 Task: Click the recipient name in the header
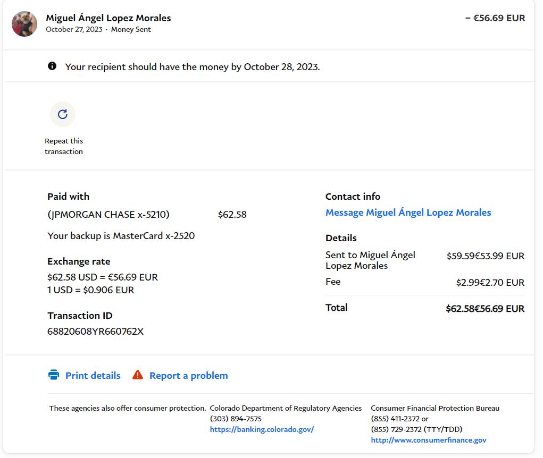tap(108, 18)
